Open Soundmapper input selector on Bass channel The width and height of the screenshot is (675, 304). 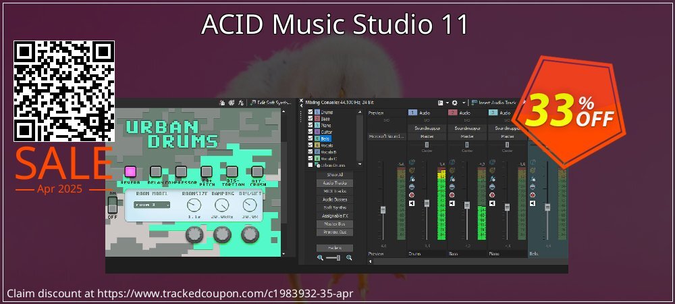(467, 128)
